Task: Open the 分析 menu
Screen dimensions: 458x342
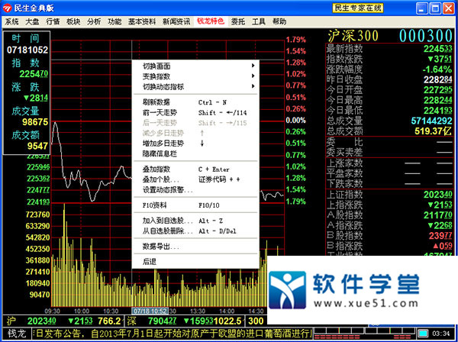Action: (94, 21)
